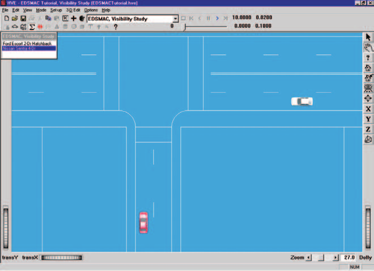Click the Sigma event mode icon
The width and height of the screenshot is (374, 271).
32,27
